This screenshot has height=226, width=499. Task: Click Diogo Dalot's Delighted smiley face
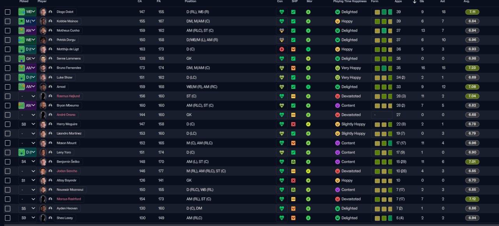point(338,12)
